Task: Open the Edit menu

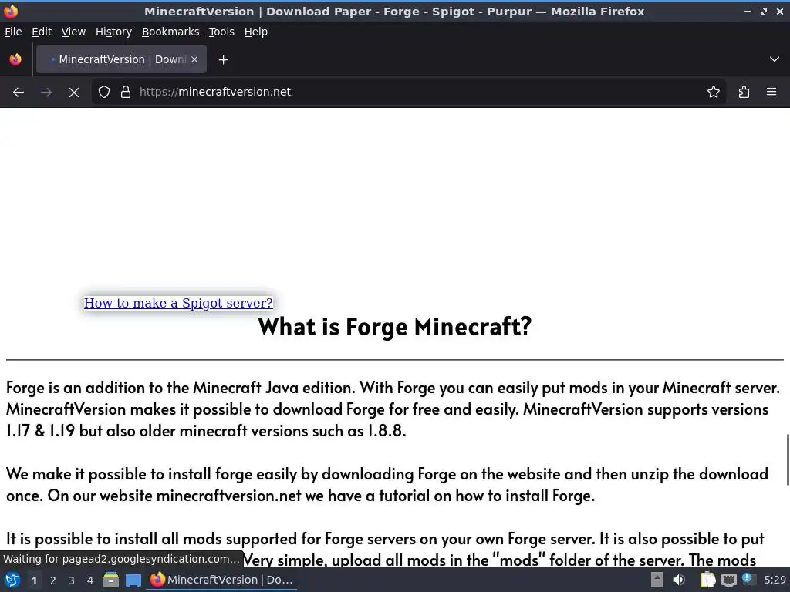Action: [42, 32]
